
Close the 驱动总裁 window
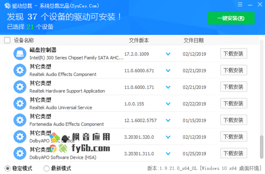coord(260,5)
